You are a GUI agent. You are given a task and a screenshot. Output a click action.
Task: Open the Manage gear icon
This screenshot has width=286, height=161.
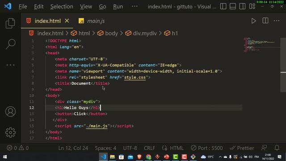10,132
